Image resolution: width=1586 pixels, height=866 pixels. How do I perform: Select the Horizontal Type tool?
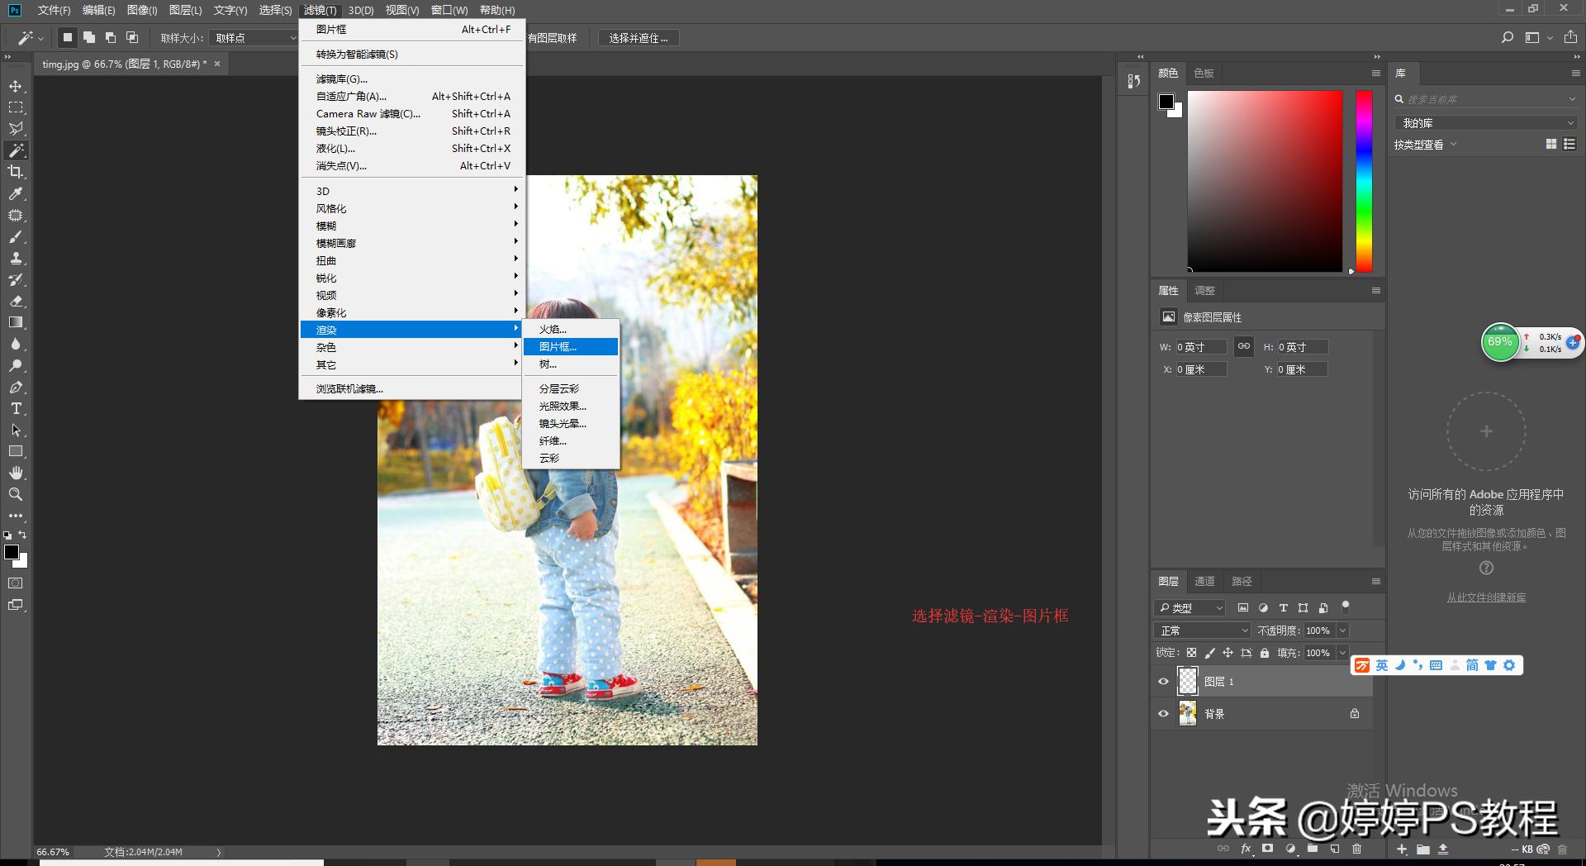(16, 409)
